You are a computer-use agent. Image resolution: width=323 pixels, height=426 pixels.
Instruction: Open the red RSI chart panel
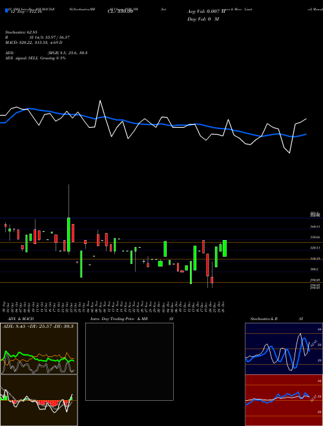click(x=284, y=400)
